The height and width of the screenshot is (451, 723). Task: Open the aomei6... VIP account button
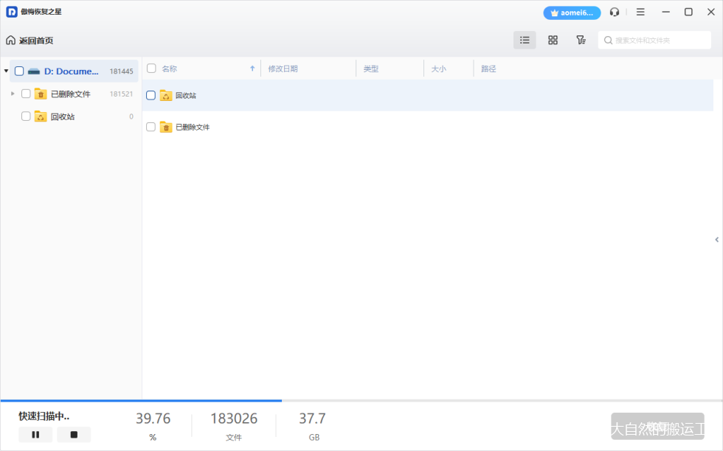tap(572, 13)
